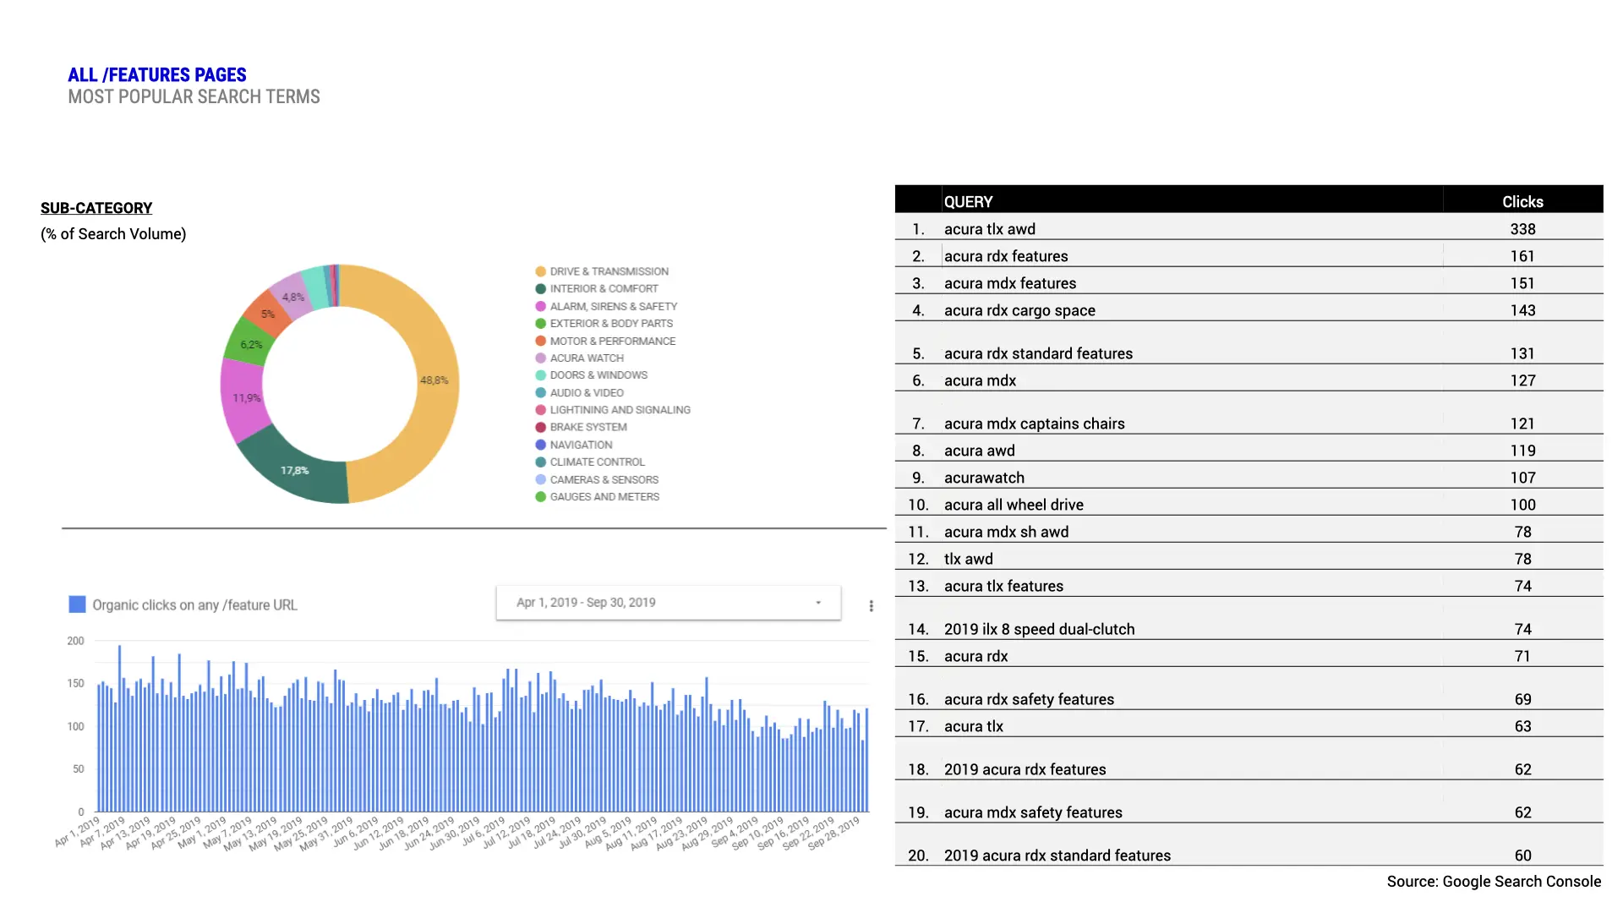Select the ACURA WATCH legend dot

coord(539,358)
